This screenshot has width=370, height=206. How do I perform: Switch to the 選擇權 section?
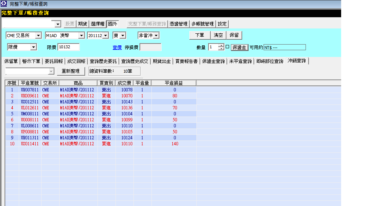click(97, 24)
